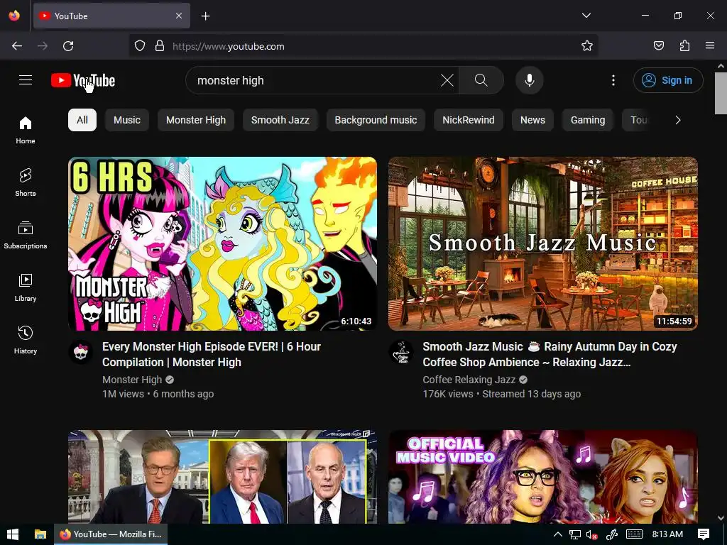The image size is (727, 545).
Task: Open the Windows notification center
Action: coord(704,534)
